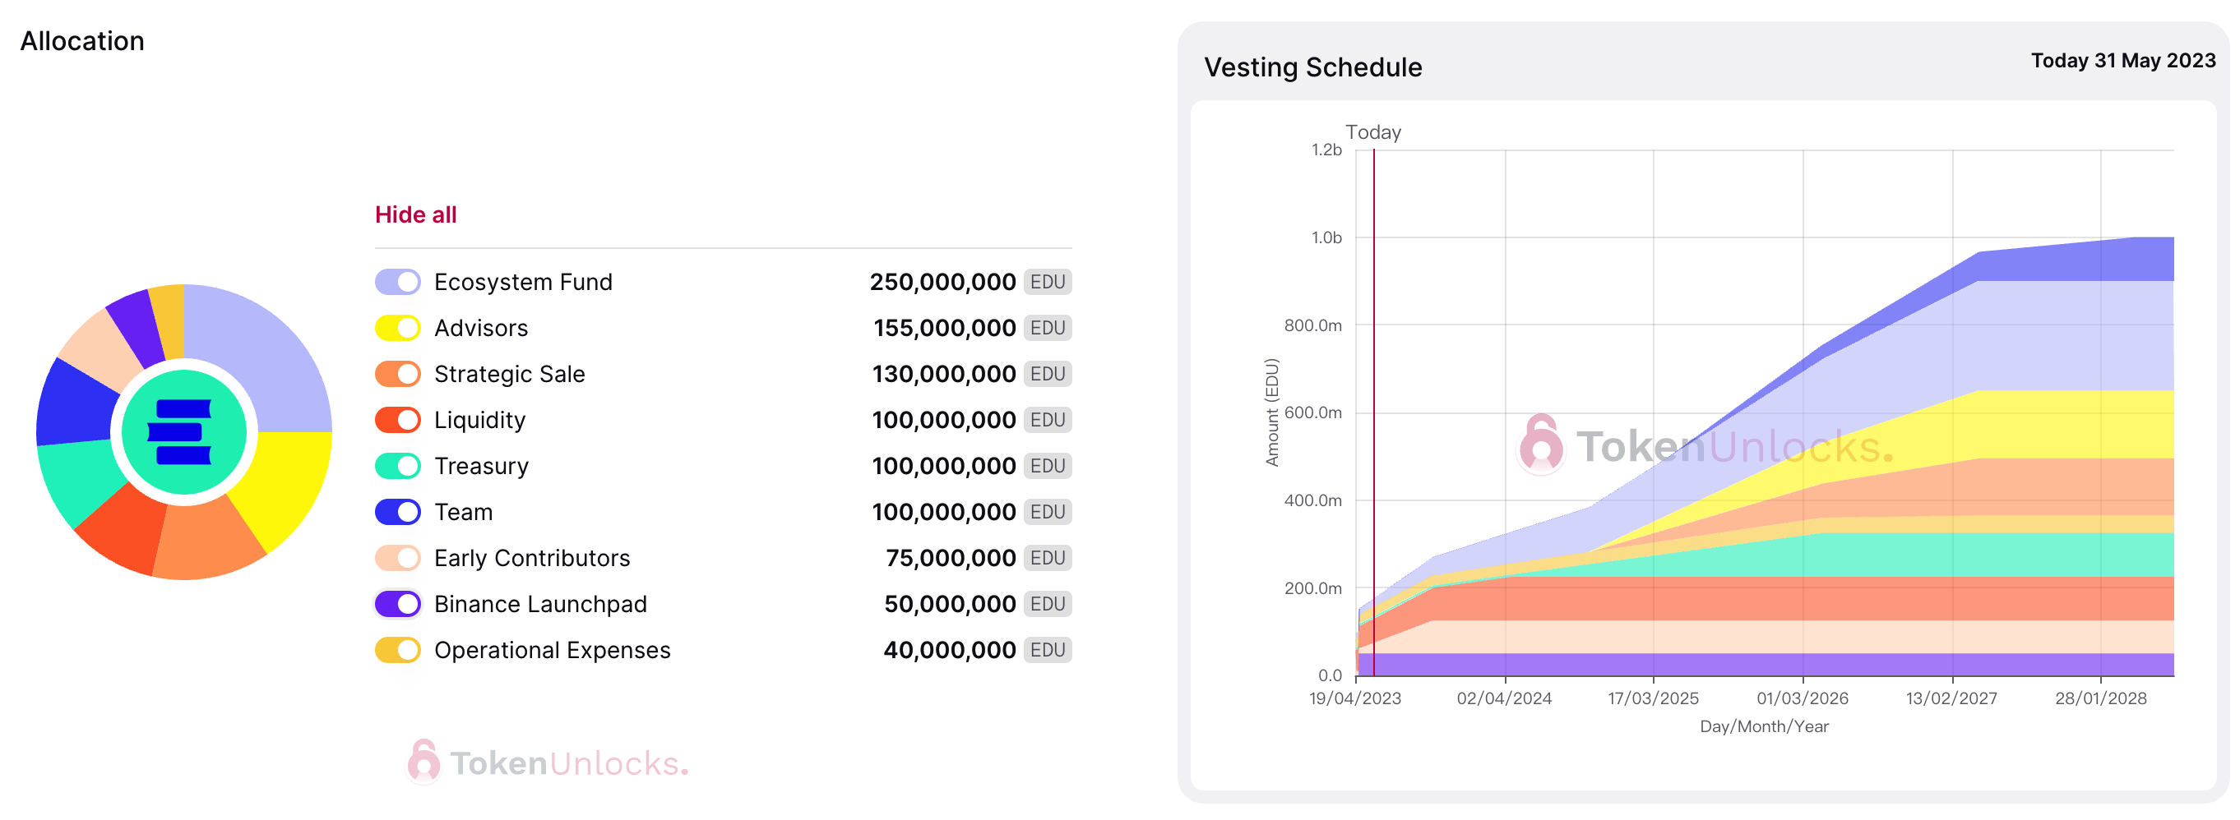Click the 13/02/2027 x-axis date label
Screen dimensions: 2240x820
click(x=1951, y=699)
